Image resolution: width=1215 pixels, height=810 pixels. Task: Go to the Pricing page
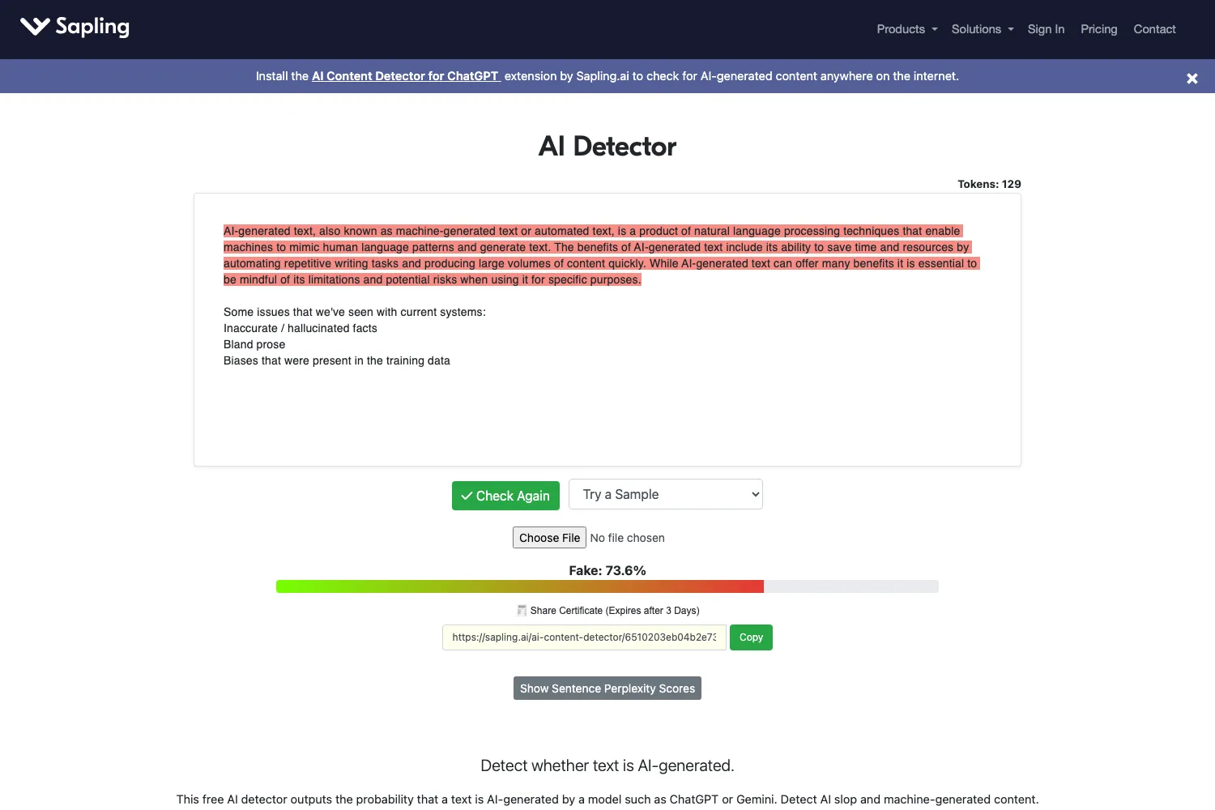[1098, 29]
